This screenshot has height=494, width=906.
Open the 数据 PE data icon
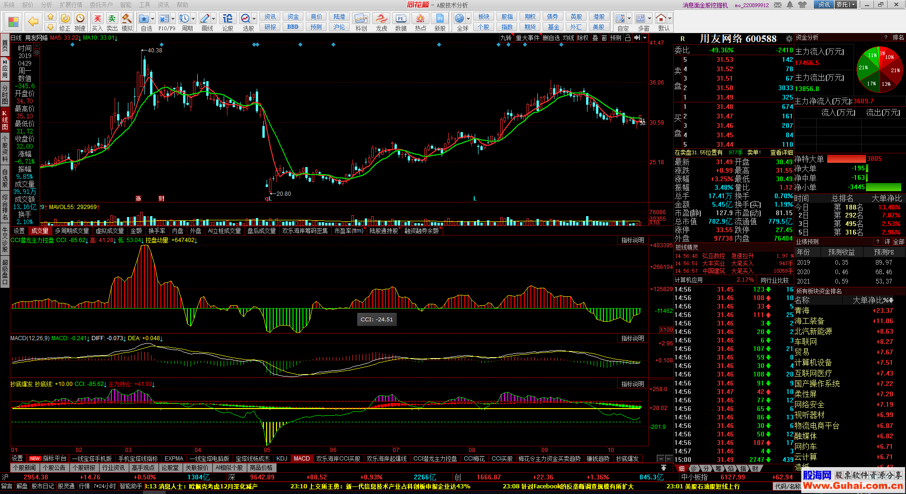(x=401, y=22)
